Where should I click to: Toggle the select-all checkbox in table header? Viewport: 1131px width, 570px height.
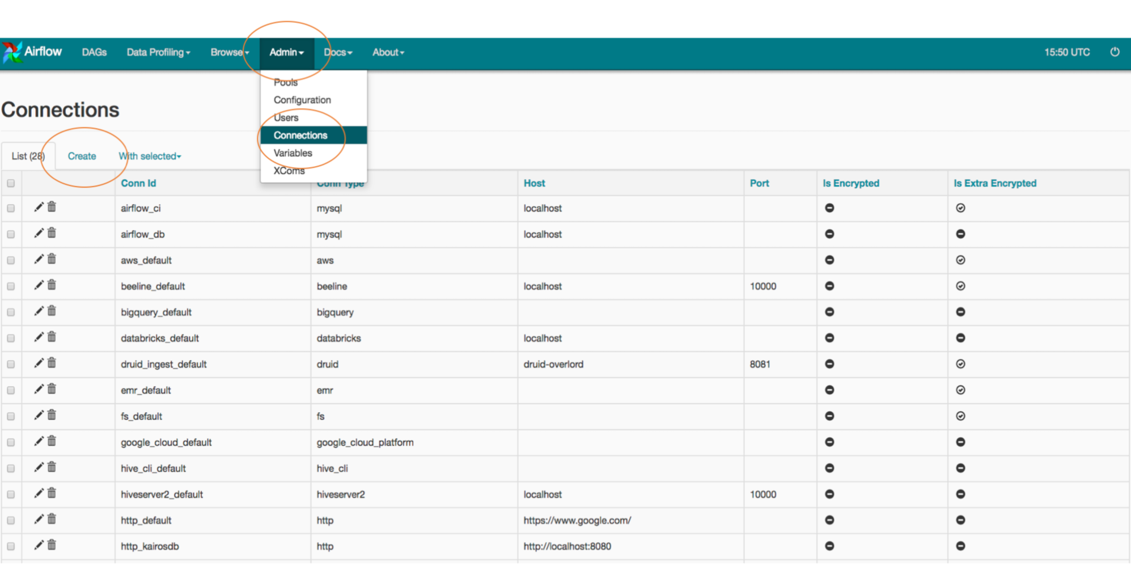coord(11,183)
